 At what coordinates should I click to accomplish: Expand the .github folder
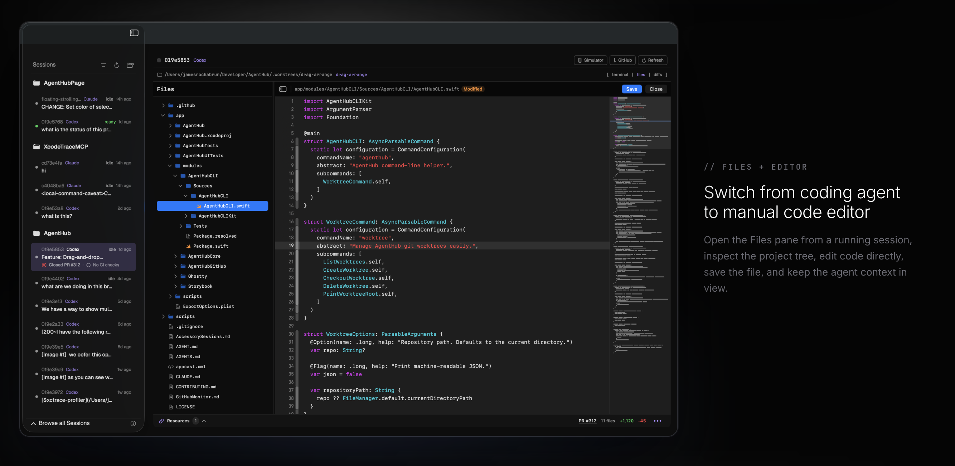click(163, 105)
